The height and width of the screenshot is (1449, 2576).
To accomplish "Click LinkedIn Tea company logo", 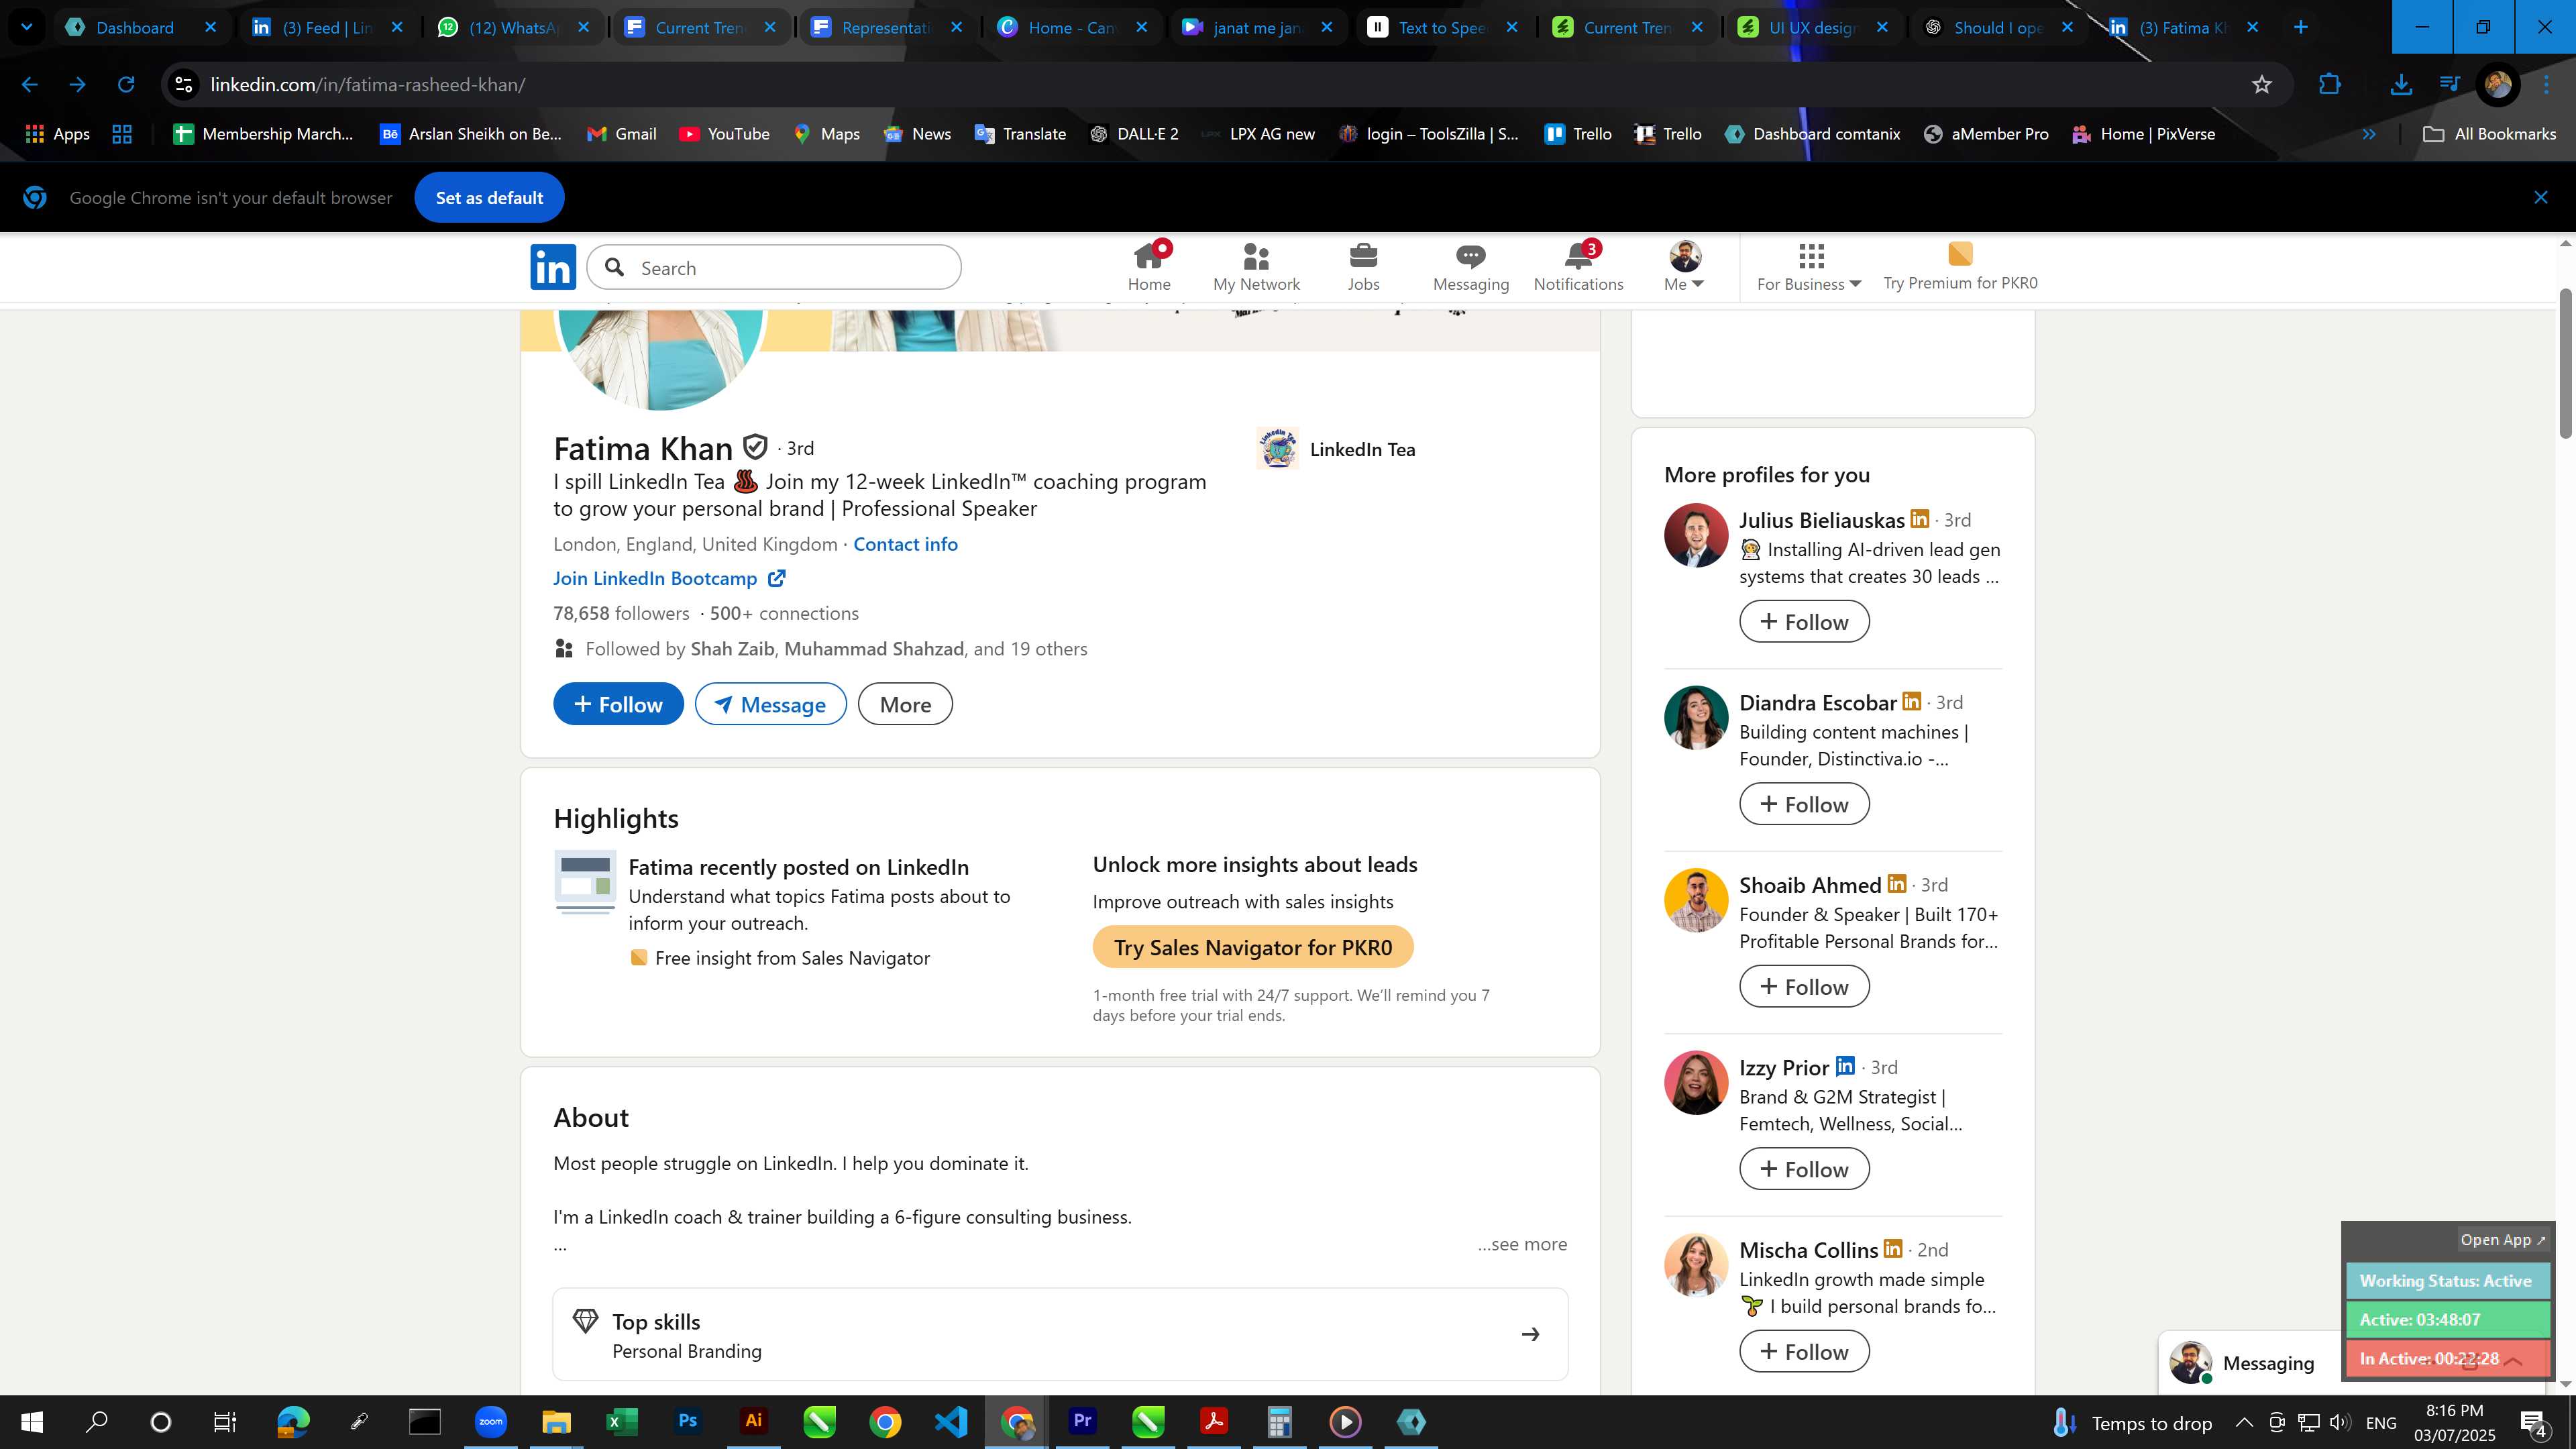I will [x=1277, y=449].
